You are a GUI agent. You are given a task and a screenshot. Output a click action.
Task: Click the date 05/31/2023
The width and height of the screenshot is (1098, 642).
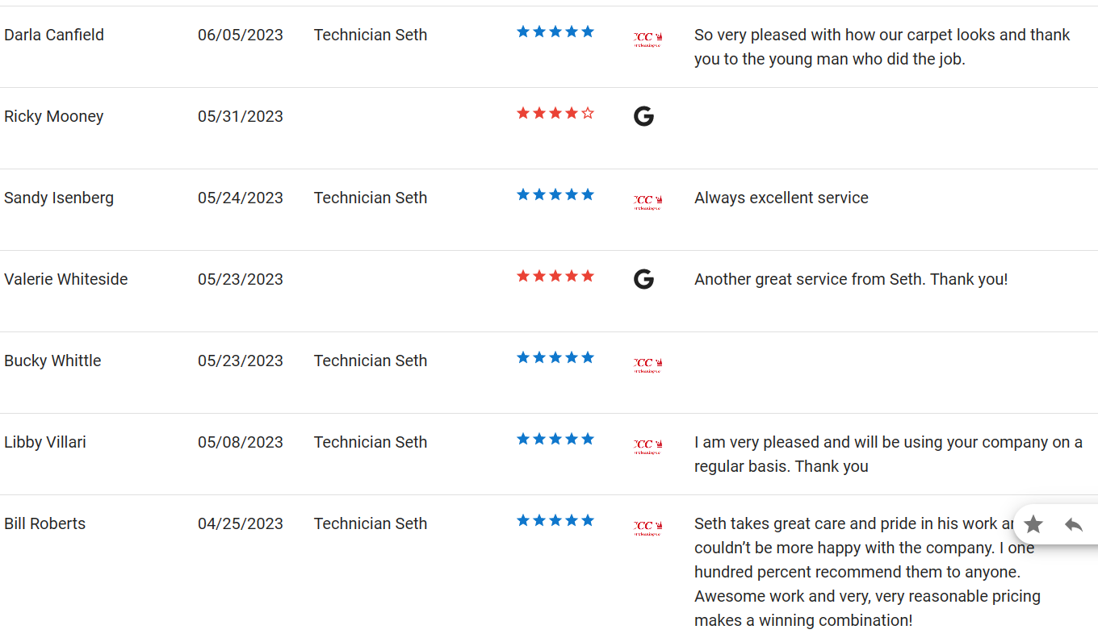tap(241, 116)
